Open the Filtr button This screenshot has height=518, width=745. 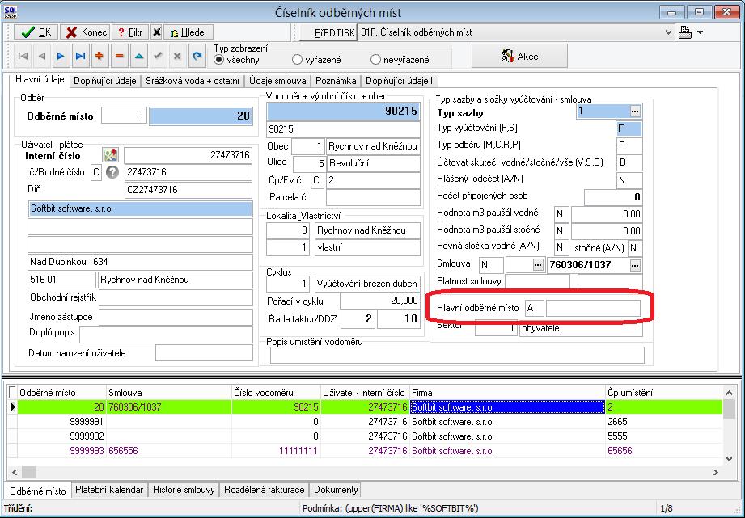coord(130,32)
